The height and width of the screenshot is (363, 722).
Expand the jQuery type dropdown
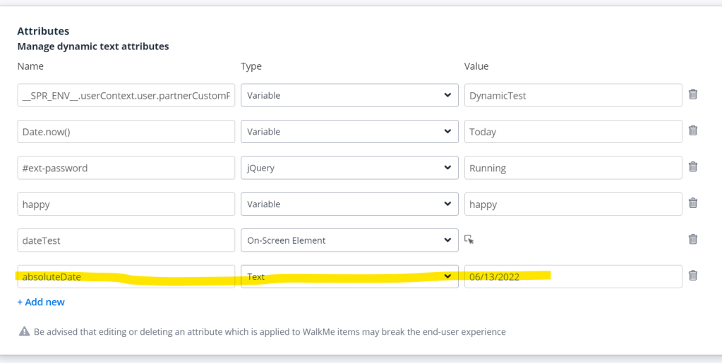pos(349,168)
